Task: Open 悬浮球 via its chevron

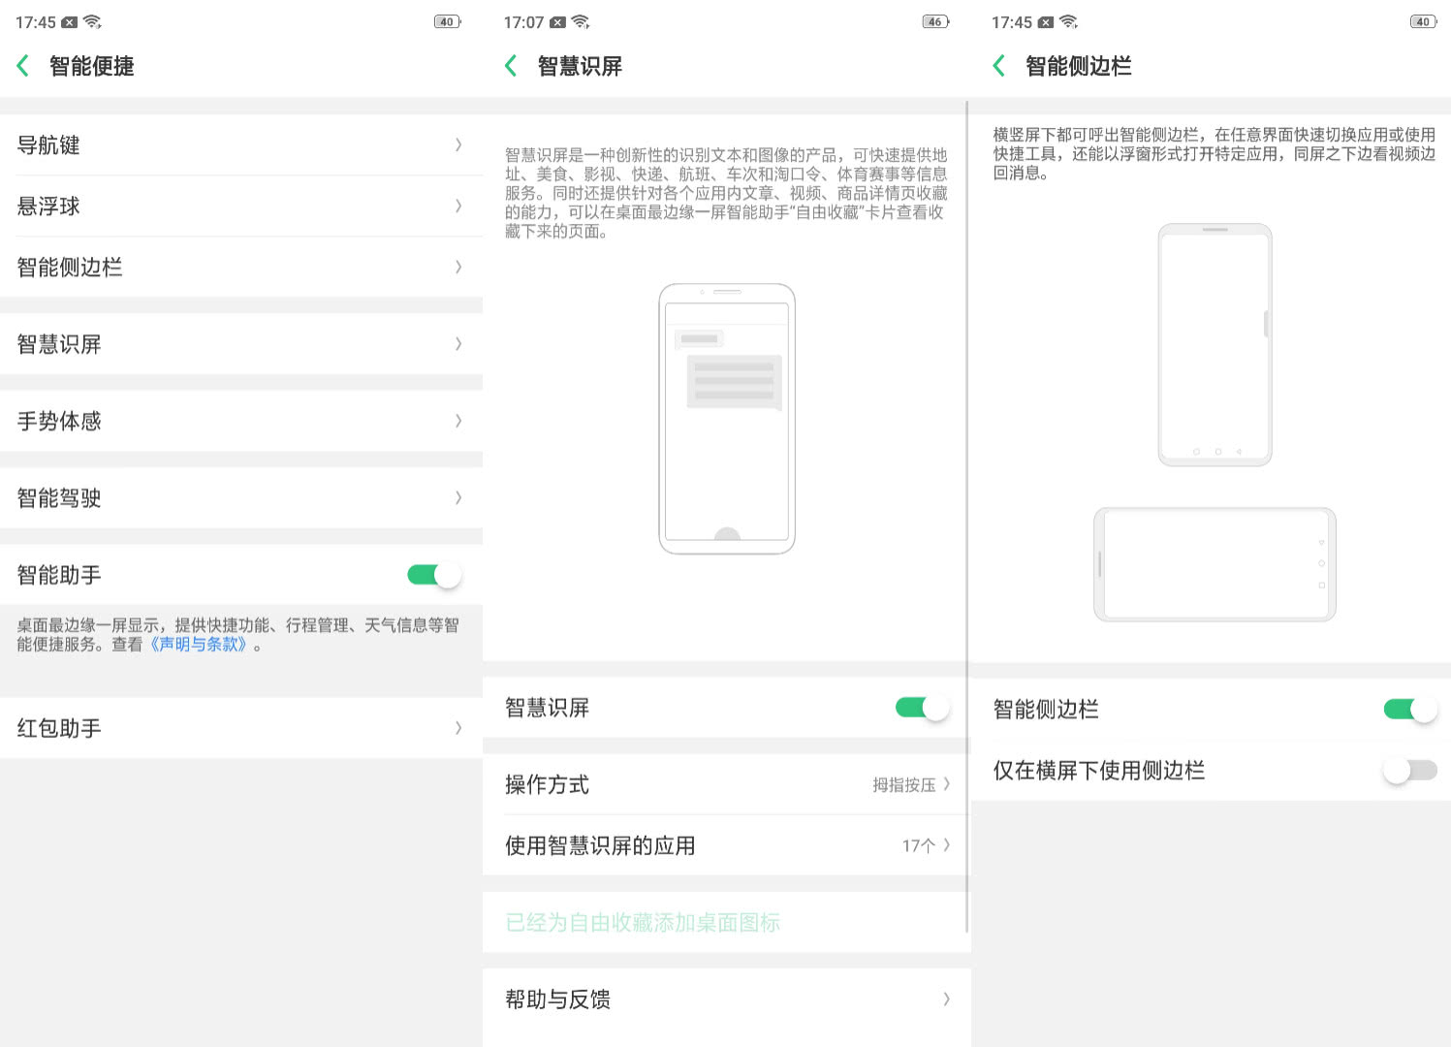Action: (x=458, y=206)
